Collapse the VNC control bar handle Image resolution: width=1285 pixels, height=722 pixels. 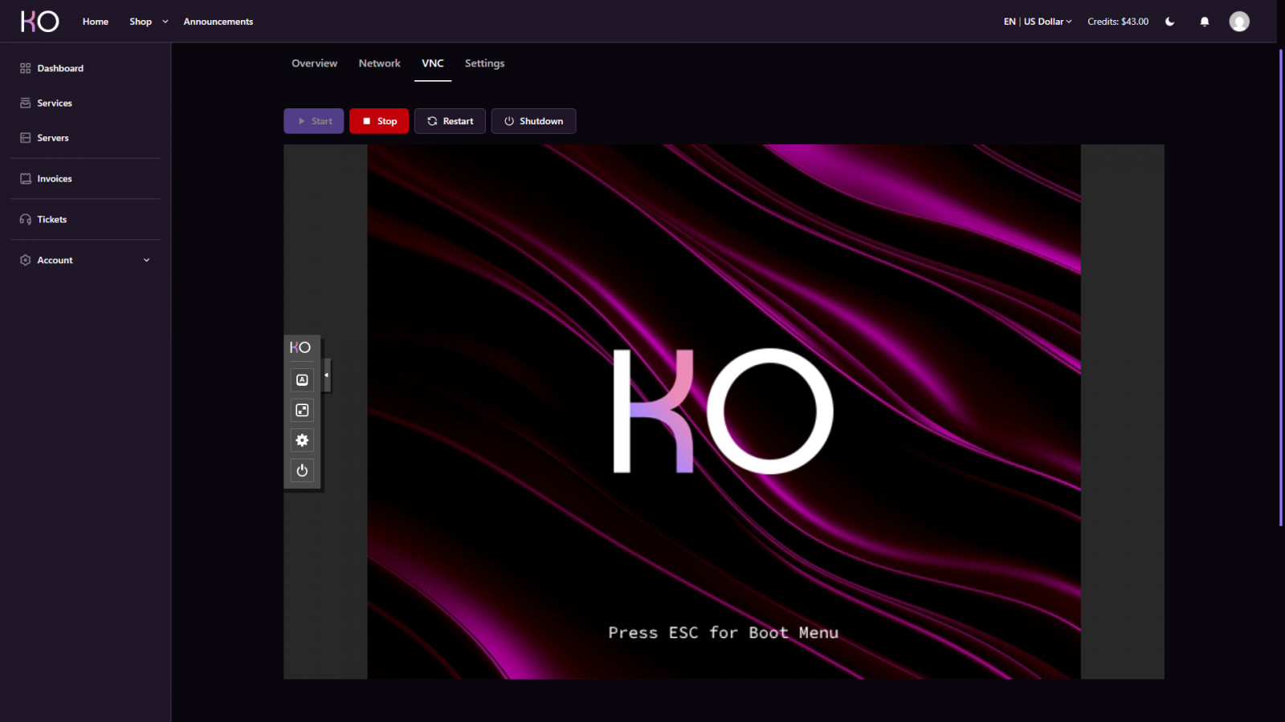pyautogui.click(x=326, y=375)
